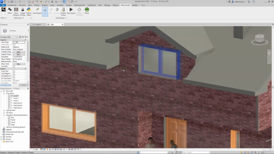Open Schedules/Quantities in Project Browser
The height and width of the screenshot is (154, 274).
click(15, 132)
